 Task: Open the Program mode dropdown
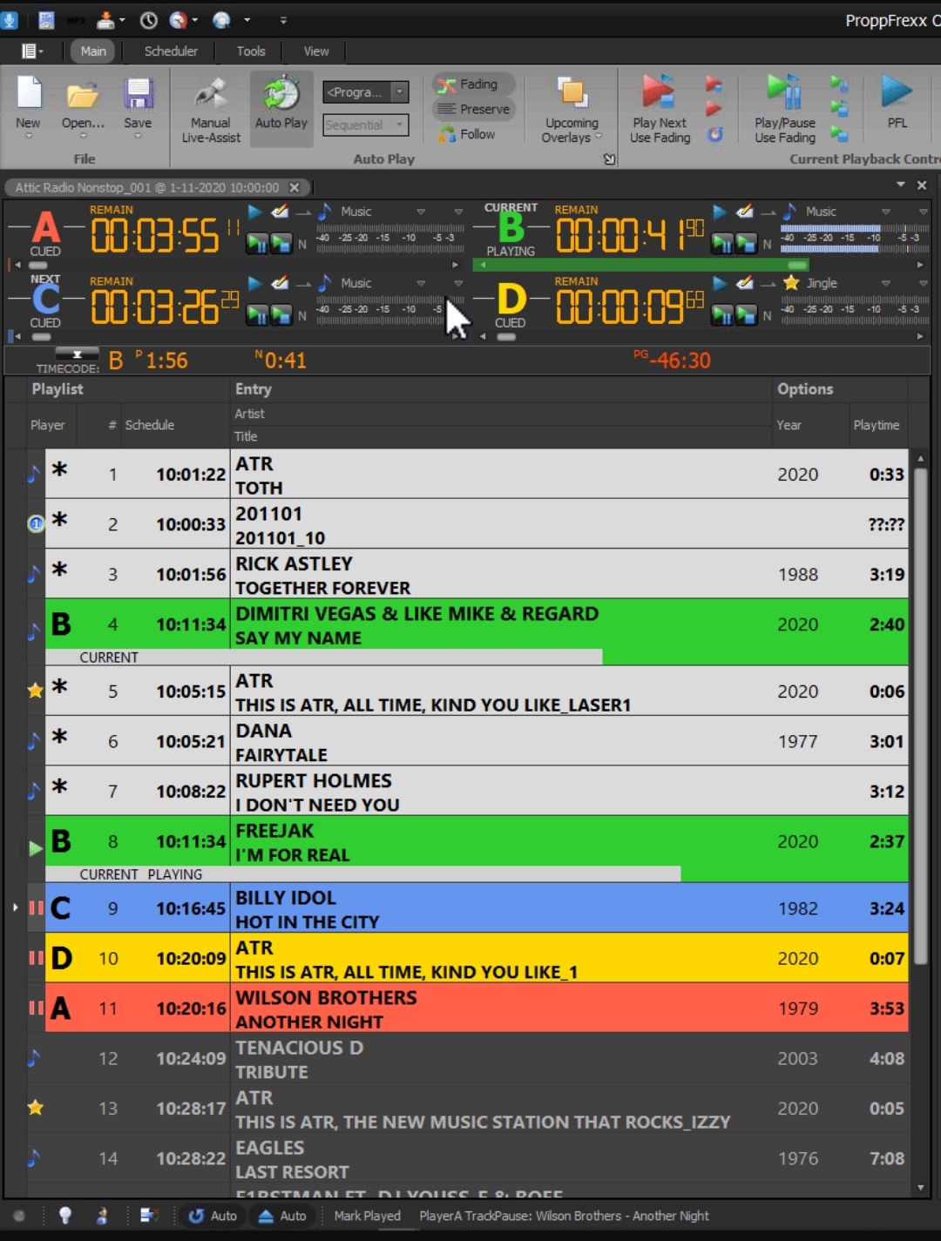click(399, 91)
